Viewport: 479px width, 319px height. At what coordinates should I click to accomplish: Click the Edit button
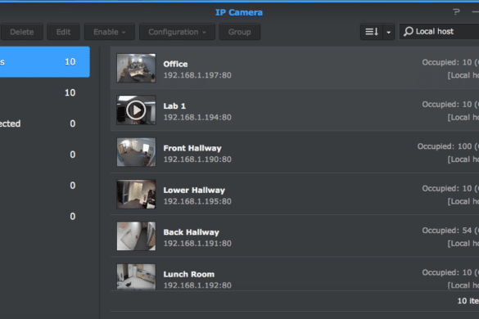63,32
